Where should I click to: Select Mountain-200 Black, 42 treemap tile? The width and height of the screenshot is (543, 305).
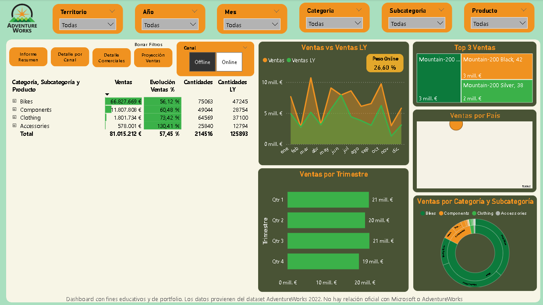[x=497, y=66]
